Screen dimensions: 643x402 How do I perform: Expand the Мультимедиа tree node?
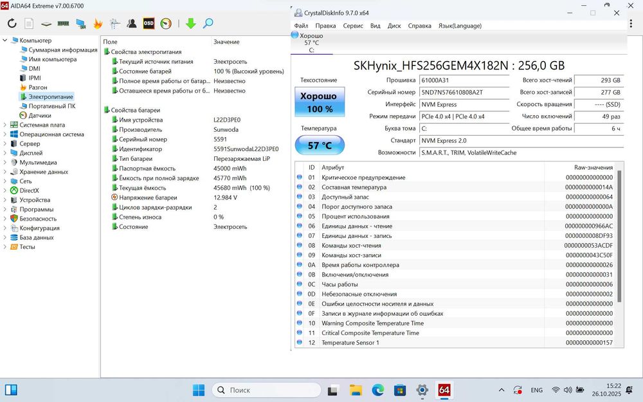click(x=5, y=163)
